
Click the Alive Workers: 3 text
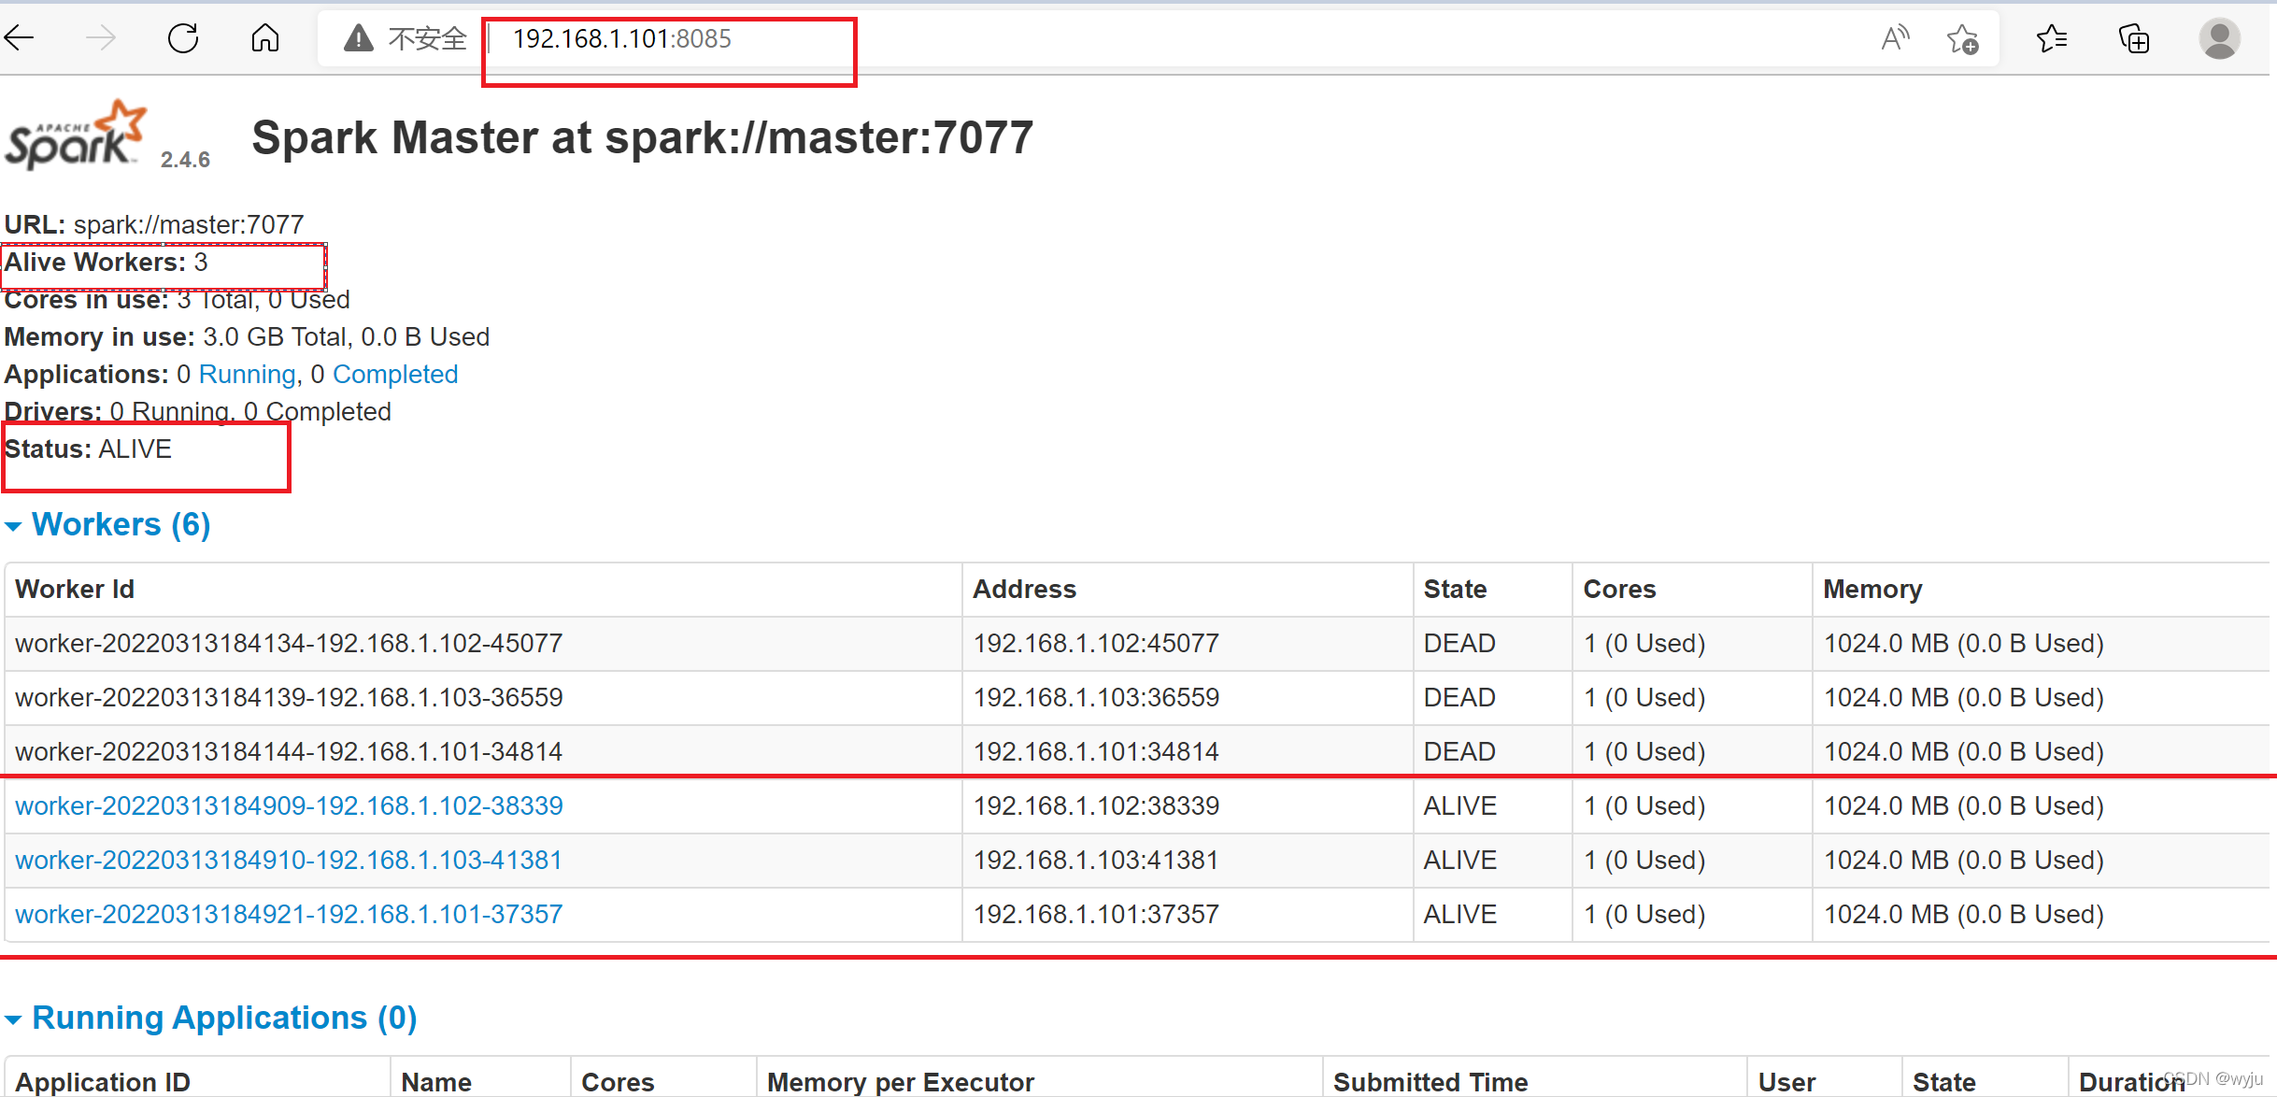[107, 262]
